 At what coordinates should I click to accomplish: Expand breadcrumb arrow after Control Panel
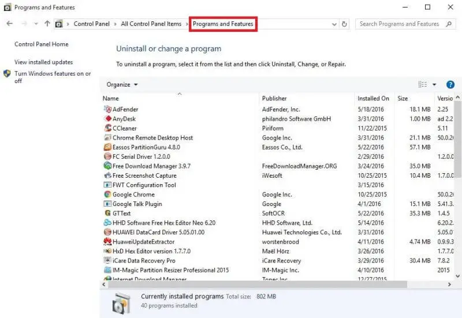click(x=115, y=24)
